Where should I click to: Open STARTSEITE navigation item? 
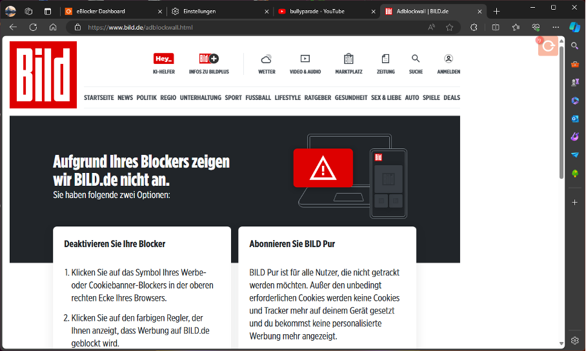[x=99, y=97]
